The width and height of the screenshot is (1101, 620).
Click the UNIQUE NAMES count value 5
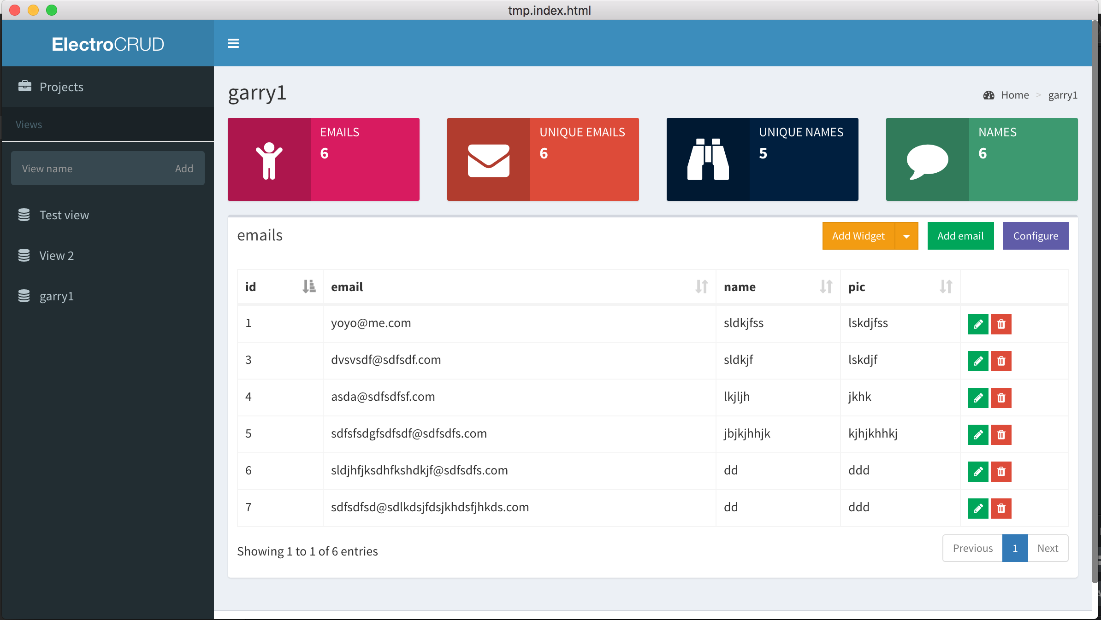pos(763,153)
